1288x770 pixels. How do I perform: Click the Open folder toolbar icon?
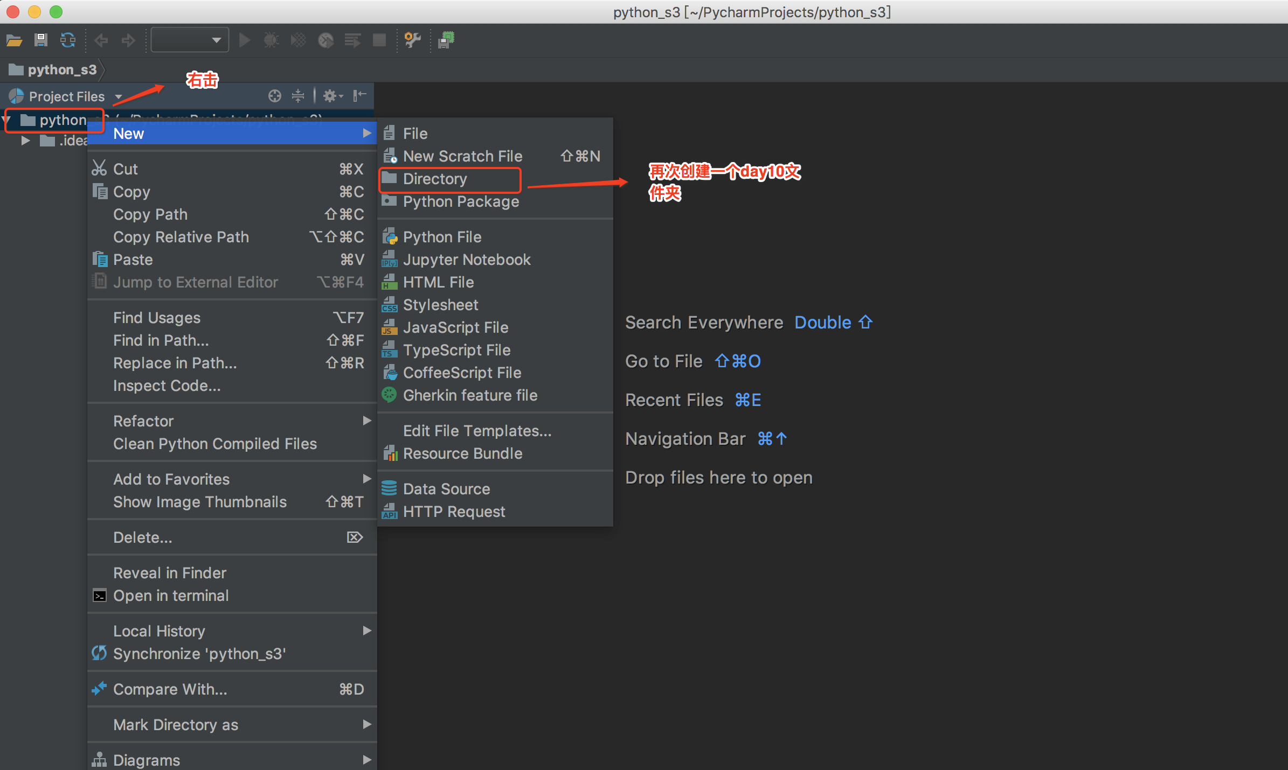14,40
